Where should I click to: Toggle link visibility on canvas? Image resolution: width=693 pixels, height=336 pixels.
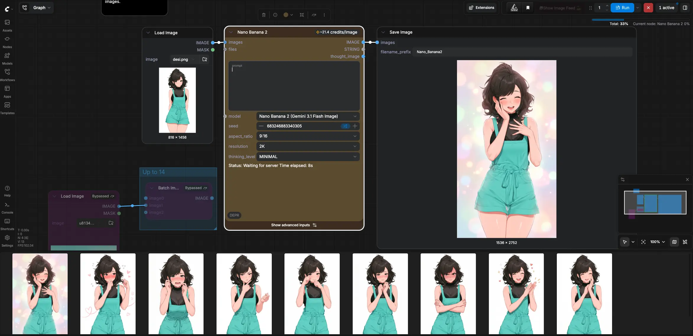pos(685,242)
